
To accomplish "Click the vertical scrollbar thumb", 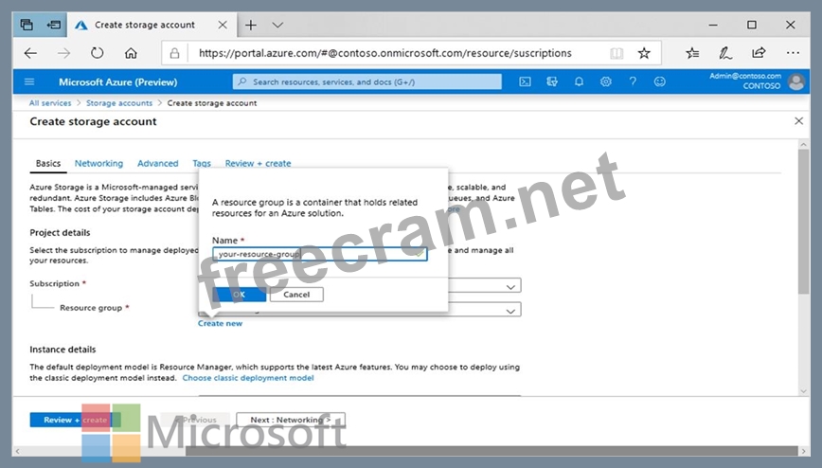I will 804,222.
